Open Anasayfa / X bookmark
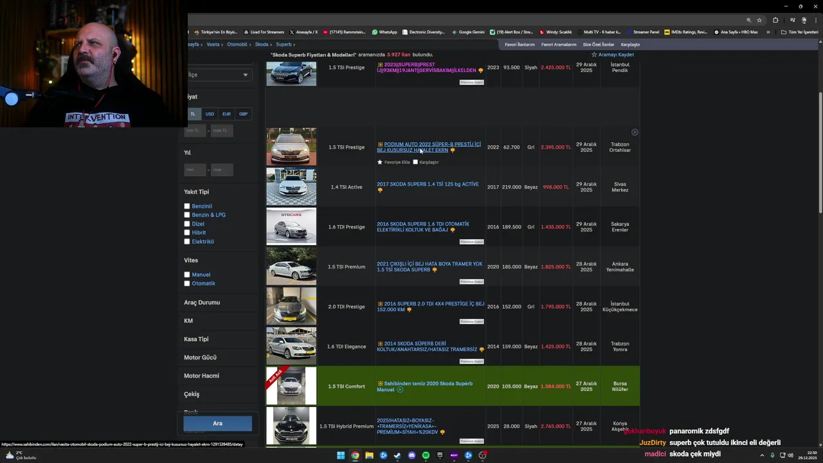 [303, 32]
